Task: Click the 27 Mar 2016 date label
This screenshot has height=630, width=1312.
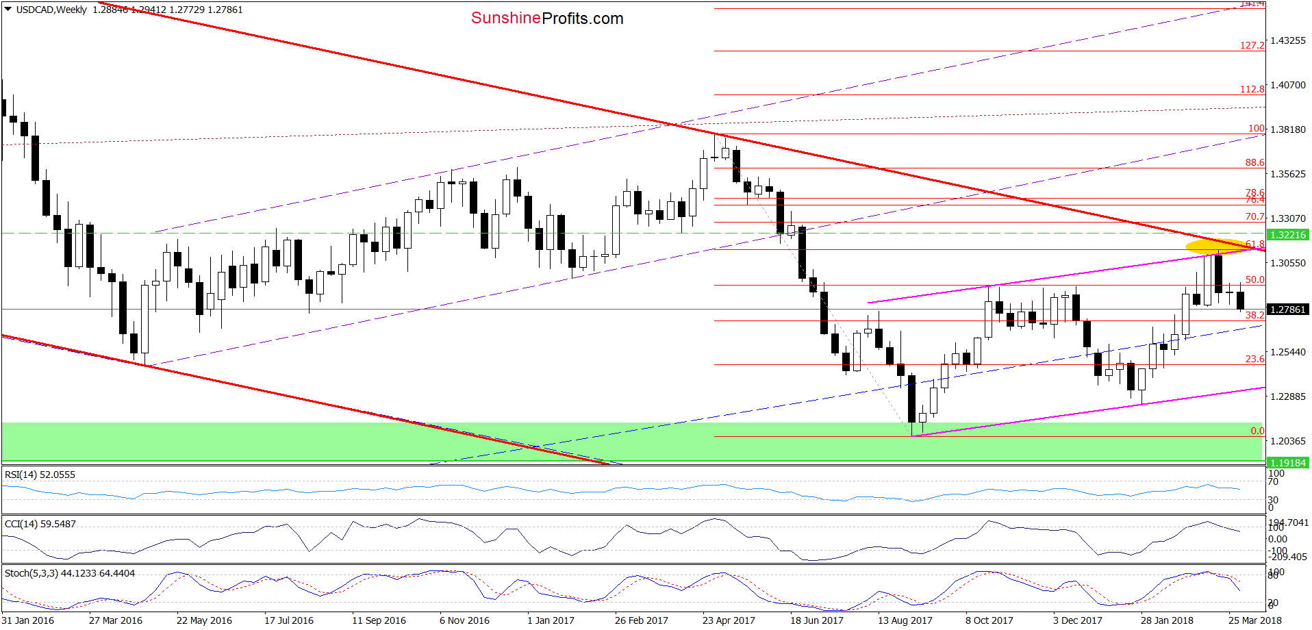Action: (116, 620)
